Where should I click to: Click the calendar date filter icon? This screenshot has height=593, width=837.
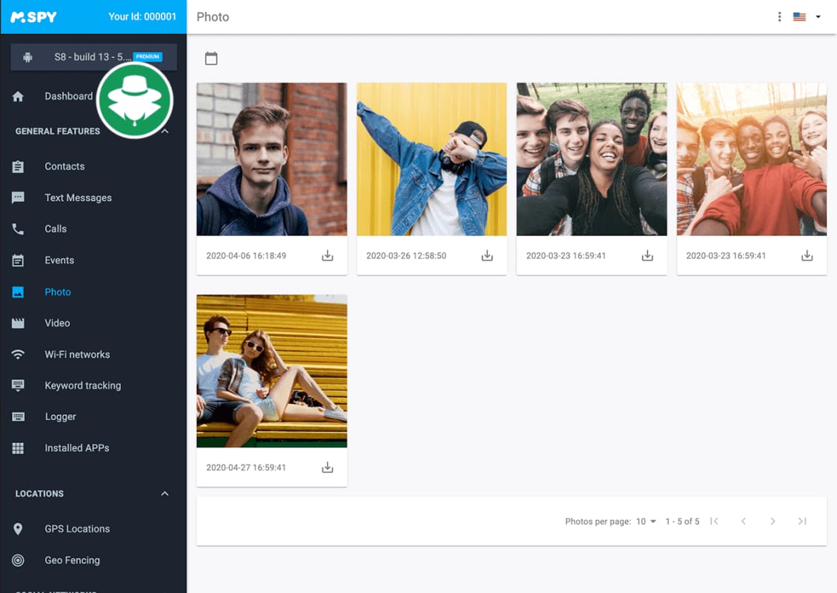click(211, 58)
